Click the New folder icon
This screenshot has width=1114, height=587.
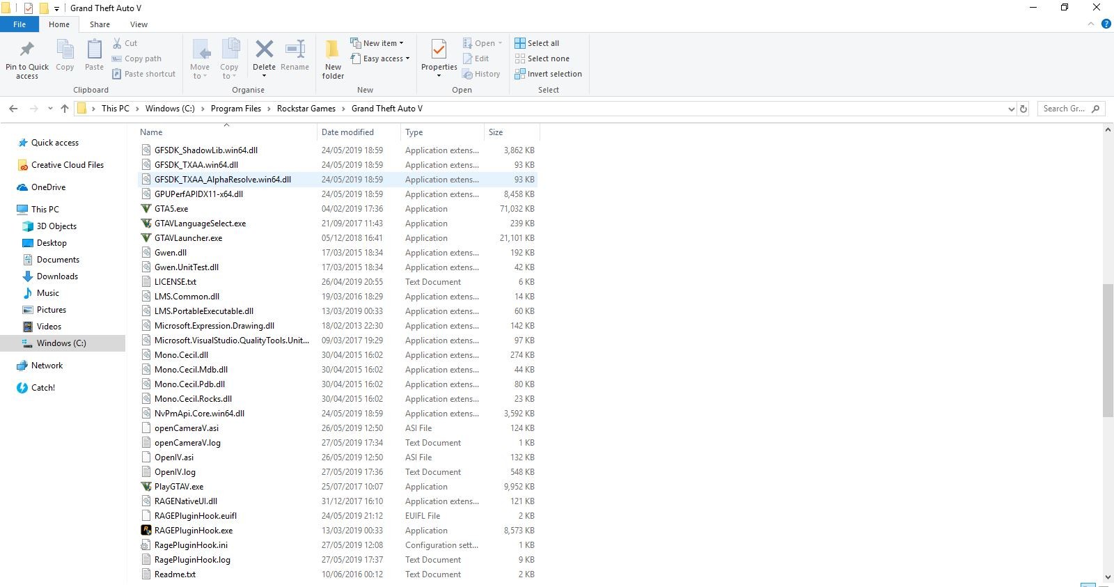click(x=333, y=50)
